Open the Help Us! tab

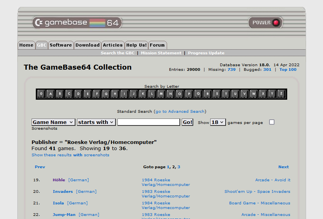(x=136, y=45)
